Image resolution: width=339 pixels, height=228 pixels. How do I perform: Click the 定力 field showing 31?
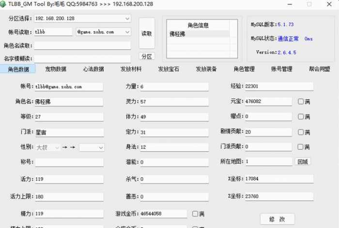pos(174,132)
